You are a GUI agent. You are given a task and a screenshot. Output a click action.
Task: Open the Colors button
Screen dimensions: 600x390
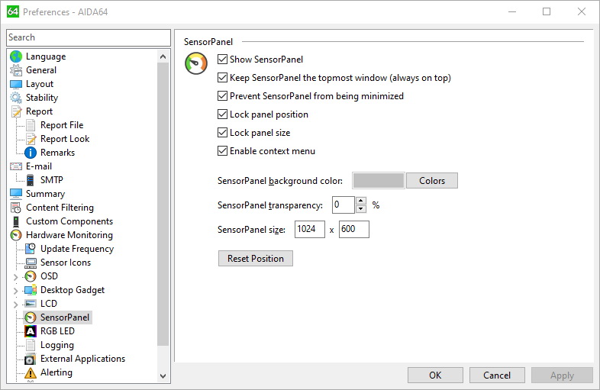click(x=432, y=181)
